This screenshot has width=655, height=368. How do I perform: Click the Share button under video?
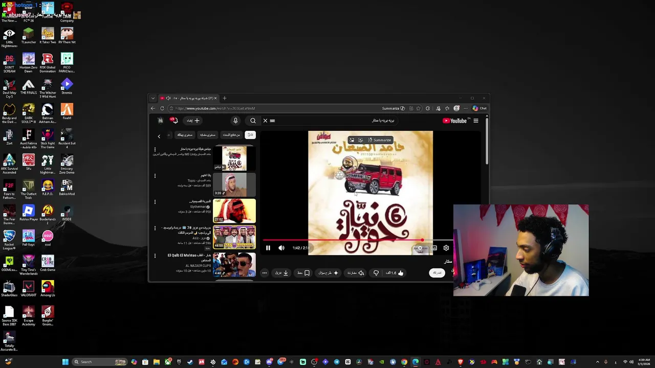[356, 273]
